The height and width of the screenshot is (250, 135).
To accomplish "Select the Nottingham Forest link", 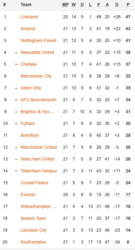I will (x=38, y=41).
